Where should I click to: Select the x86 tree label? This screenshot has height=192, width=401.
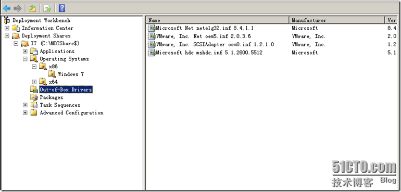[x=53, y=67]
